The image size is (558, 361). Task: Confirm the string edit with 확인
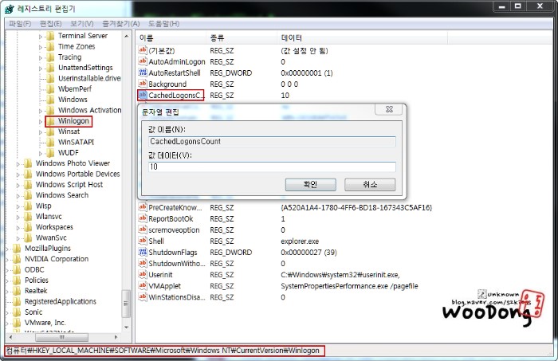point(310,184)
